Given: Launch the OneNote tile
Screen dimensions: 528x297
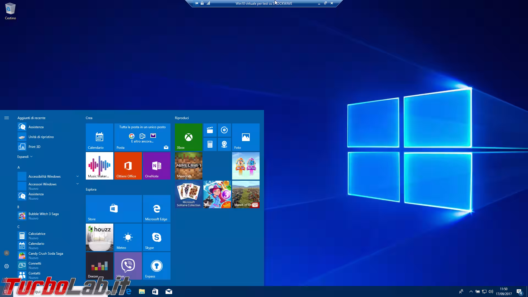Looking at the screenshot, I should coord(156,166).
